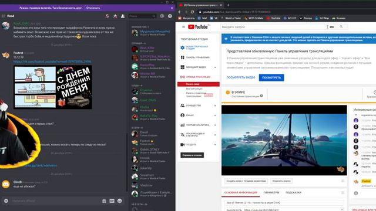This screenshot has height=211, width=376.
Task: Click the Discord message input field
Action: tap(55, 201)
